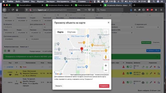Screen dimensions: 166x93
Task: Open the Закладки menu
Action: (50, 2)
